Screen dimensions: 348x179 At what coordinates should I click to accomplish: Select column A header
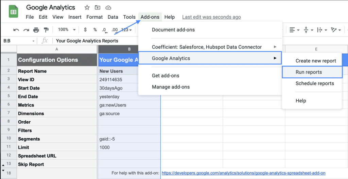click(x=57, y=49)
